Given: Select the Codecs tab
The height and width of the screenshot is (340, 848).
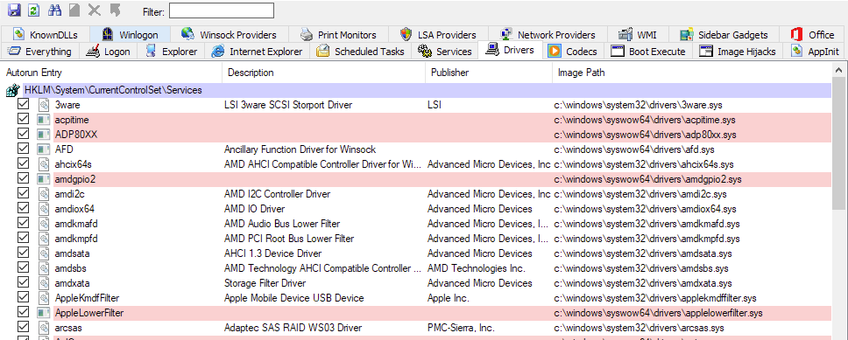Looking at the screenshot, I should (x=573, y=52).
